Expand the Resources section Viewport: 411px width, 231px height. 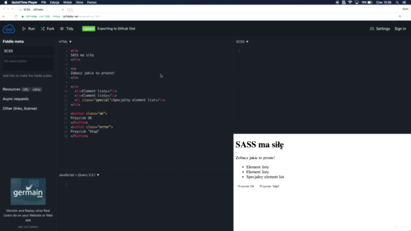12,89
